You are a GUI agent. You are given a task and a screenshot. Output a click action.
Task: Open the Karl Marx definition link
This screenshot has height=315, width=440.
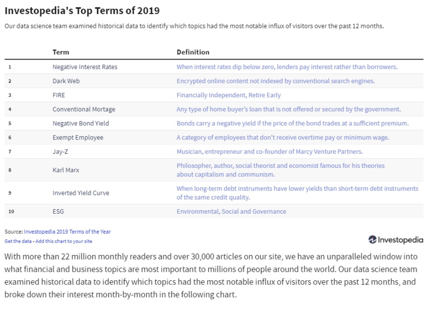click(x=281, y=170)
